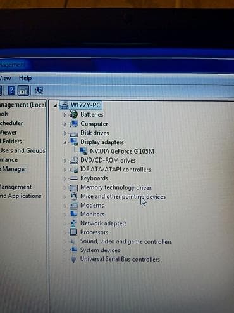The height and width of the screenshot is (313, 234).
Task: Select Modems text
Action: pyautogui.click(x=92, y=205)
